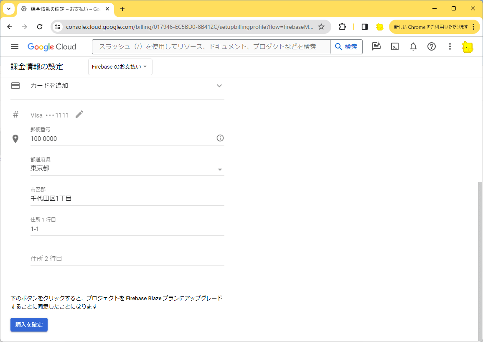Toggle the Chrome side panel icon
This screenshot has height=342, width=483.
click(365, 27)
